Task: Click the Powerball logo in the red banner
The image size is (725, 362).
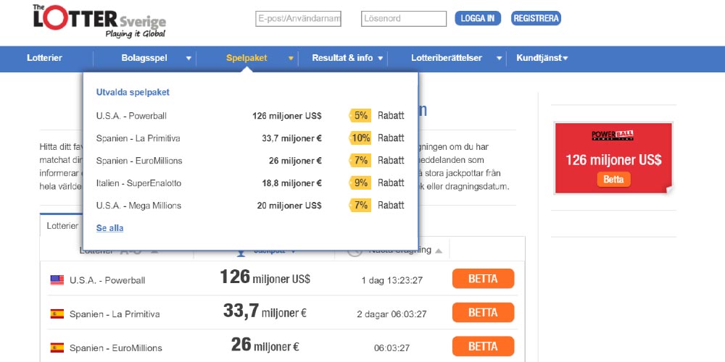Action: coord(613,135)
